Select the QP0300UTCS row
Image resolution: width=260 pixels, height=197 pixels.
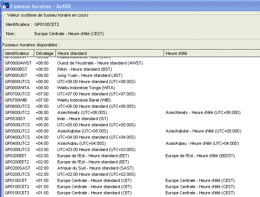point(132,149)
